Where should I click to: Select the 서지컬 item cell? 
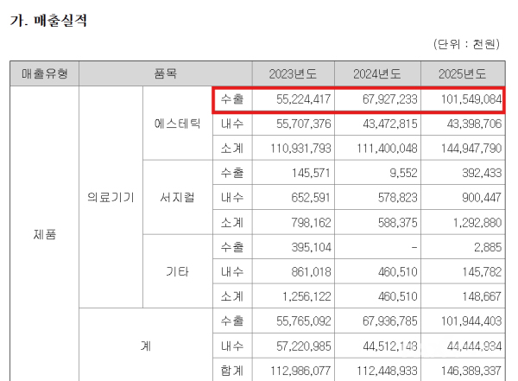177,198
